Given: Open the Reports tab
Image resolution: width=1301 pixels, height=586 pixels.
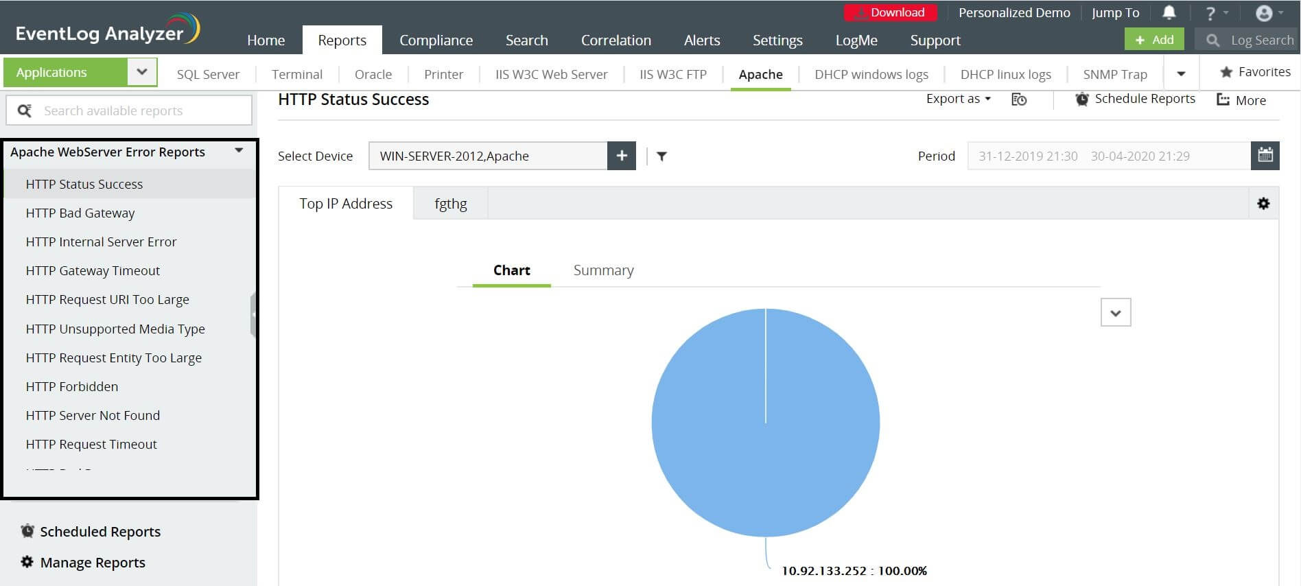Looking at the screenshot, I should click(x=342, y=40).
